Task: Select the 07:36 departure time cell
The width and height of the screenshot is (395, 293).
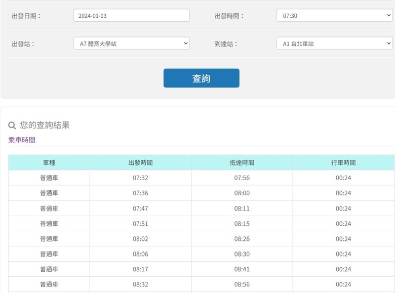Action: (140, 193)
